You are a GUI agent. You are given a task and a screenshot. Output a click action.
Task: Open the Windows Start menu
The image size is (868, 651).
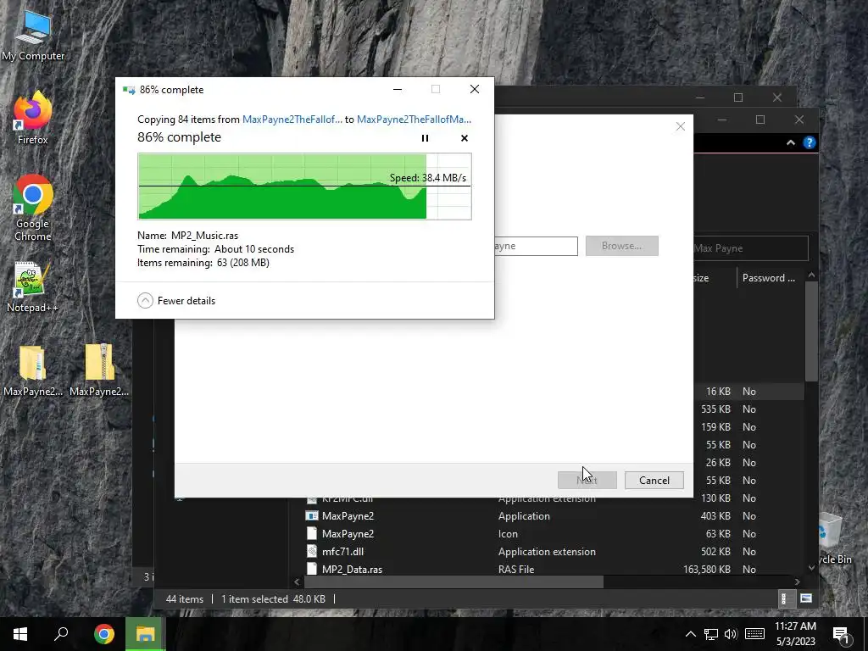point(20,634)
